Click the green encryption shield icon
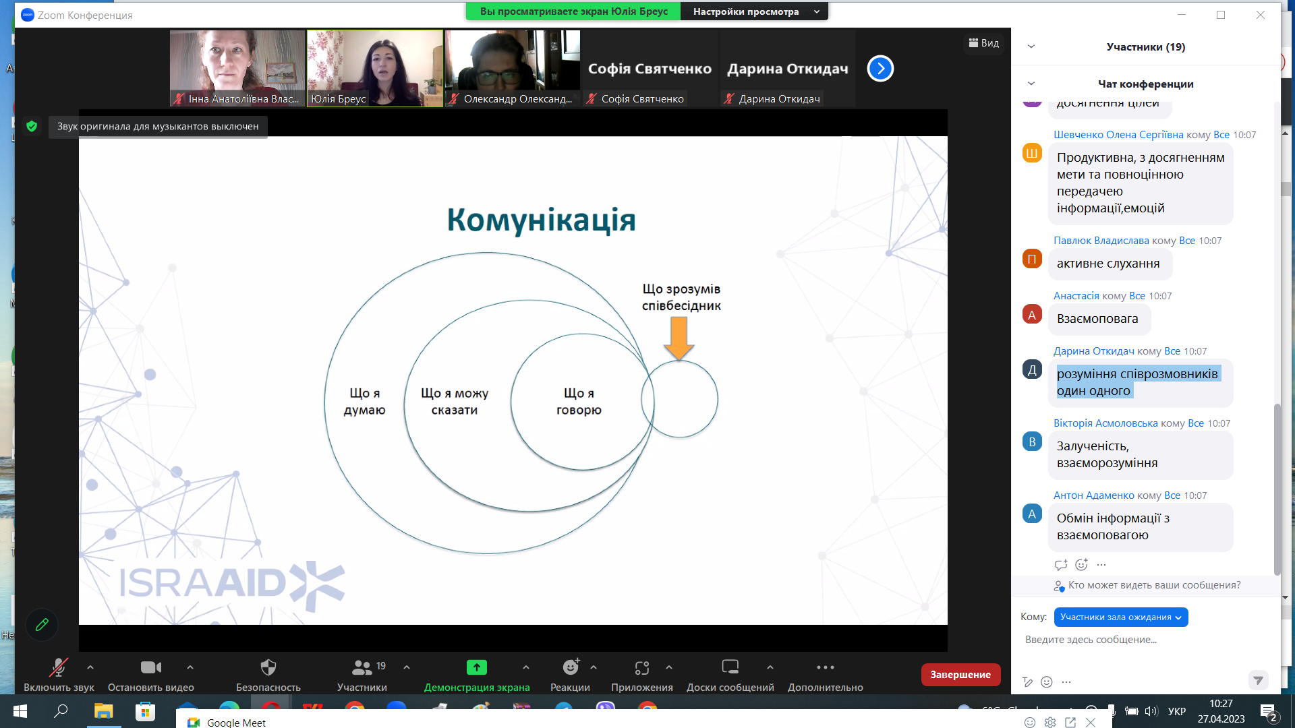The height and width of the screenshot is (728, 1295). (32, 126)
